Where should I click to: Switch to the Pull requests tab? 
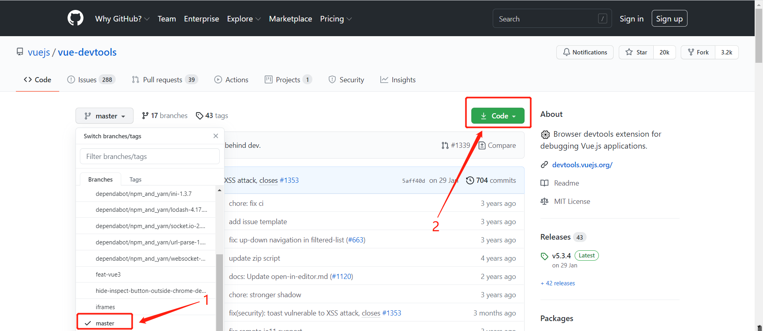pyautogui.click(x=165, y=79)
